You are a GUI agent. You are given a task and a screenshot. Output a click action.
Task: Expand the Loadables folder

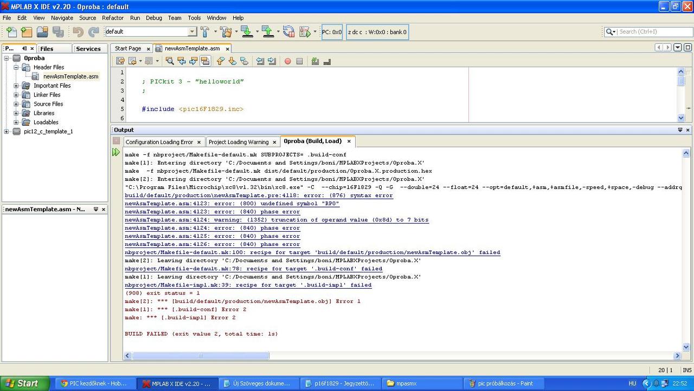(x=16, y=122)
